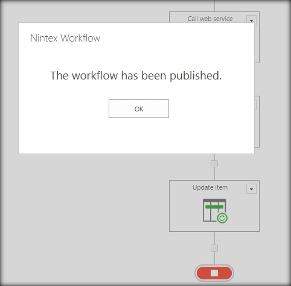Click the Call web service action title
The image size is (291, 286).
tap(210, 19)
